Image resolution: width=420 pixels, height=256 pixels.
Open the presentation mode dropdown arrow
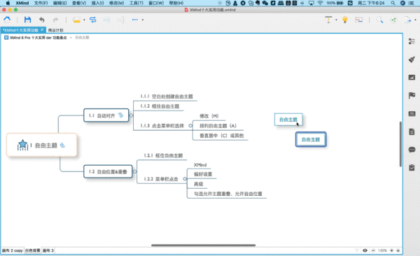336,20
